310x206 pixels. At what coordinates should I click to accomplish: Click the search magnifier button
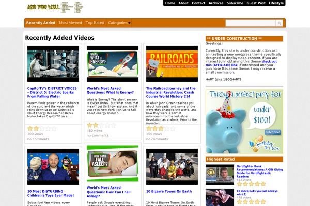[279, 23]
